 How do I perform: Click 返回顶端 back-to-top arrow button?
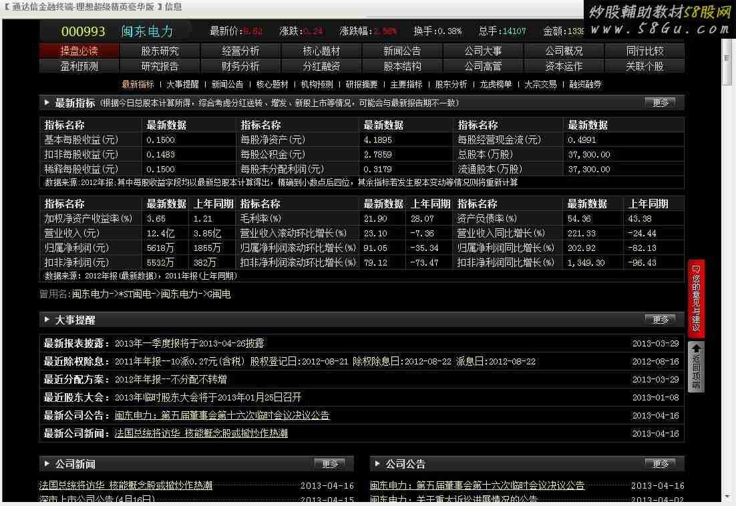696,367
